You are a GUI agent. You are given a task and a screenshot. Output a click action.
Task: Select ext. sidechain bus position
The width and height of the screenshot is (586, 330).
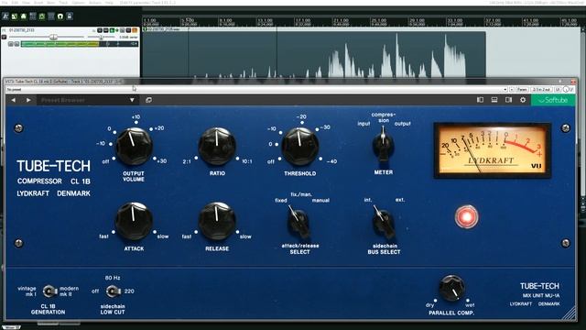(400, 200)
